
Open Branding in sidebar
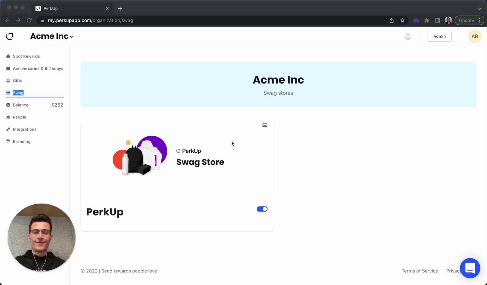pos(22,142)
